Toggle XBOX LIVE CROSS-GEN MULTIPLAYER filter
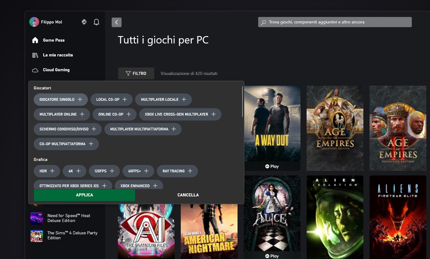 click(180, 114)
